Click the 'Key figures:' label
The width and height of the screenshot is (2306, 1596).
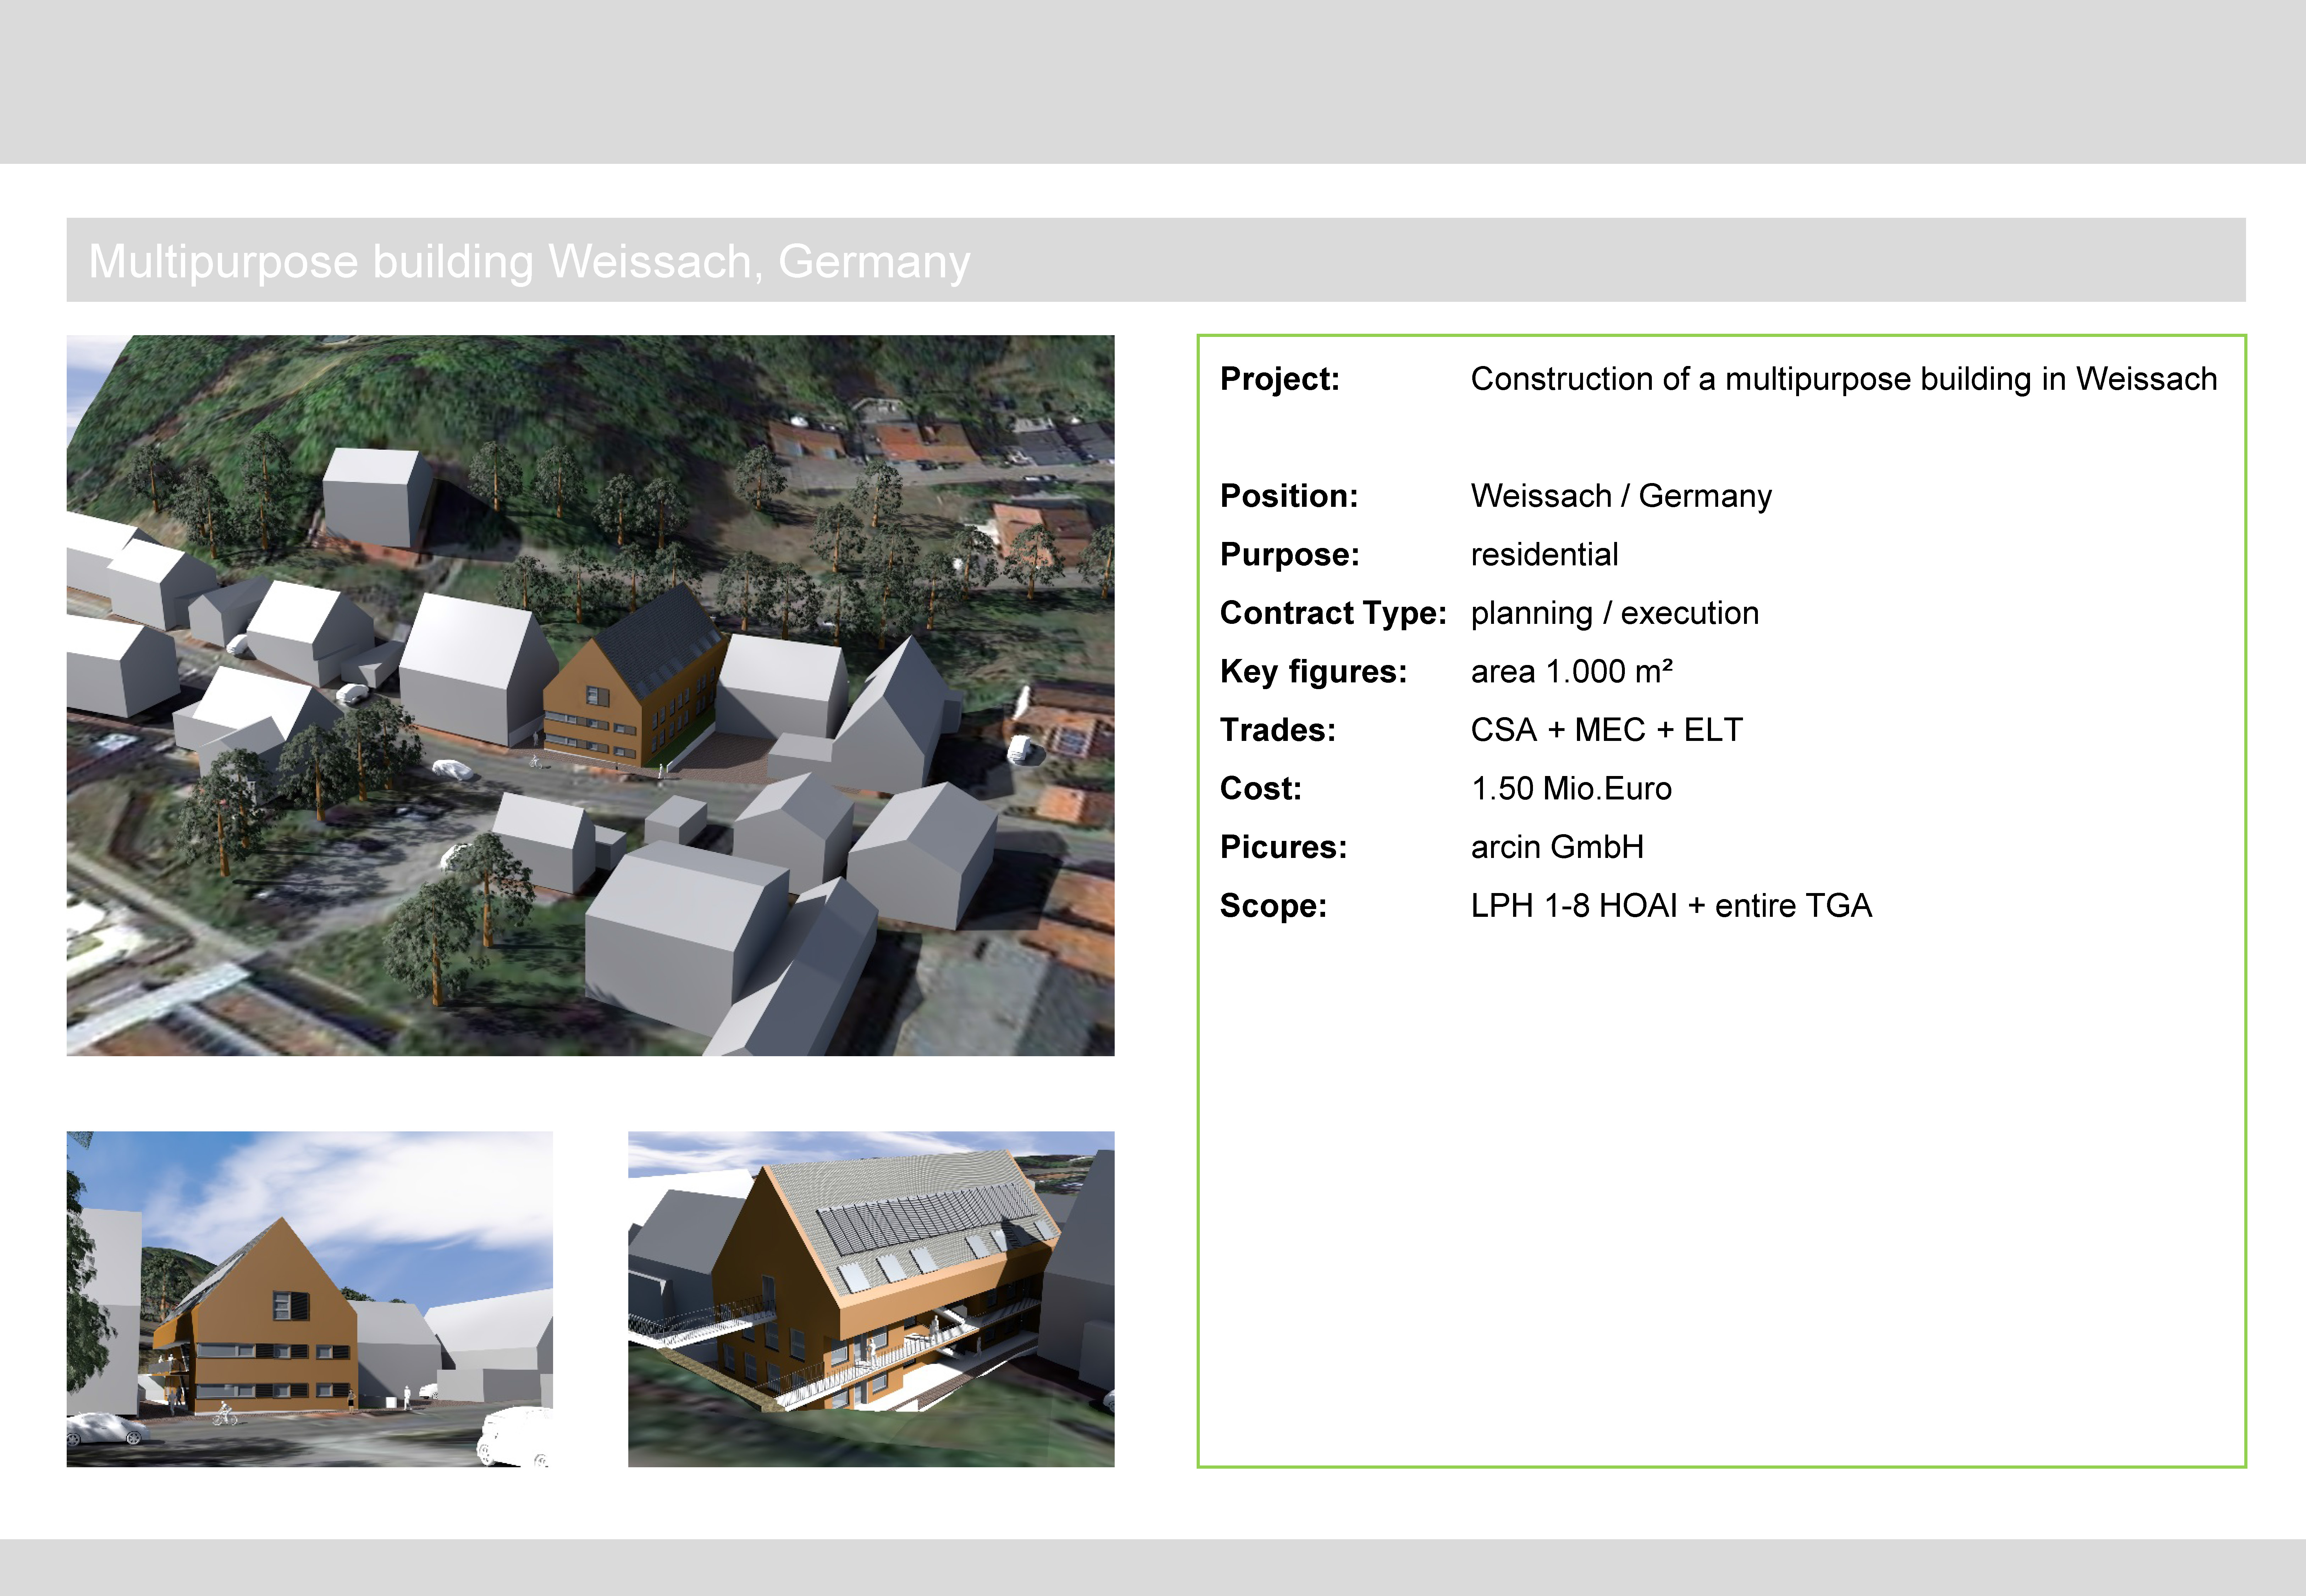coord(1313,672)
